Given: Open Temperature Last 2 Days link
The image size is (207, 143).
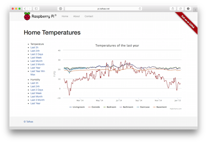Looking at the screenshot, I should pos(37,54).
